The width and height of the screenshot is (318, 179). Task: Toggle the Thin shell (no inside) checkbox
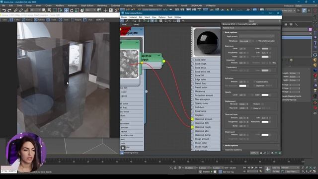tap(256, 41)
